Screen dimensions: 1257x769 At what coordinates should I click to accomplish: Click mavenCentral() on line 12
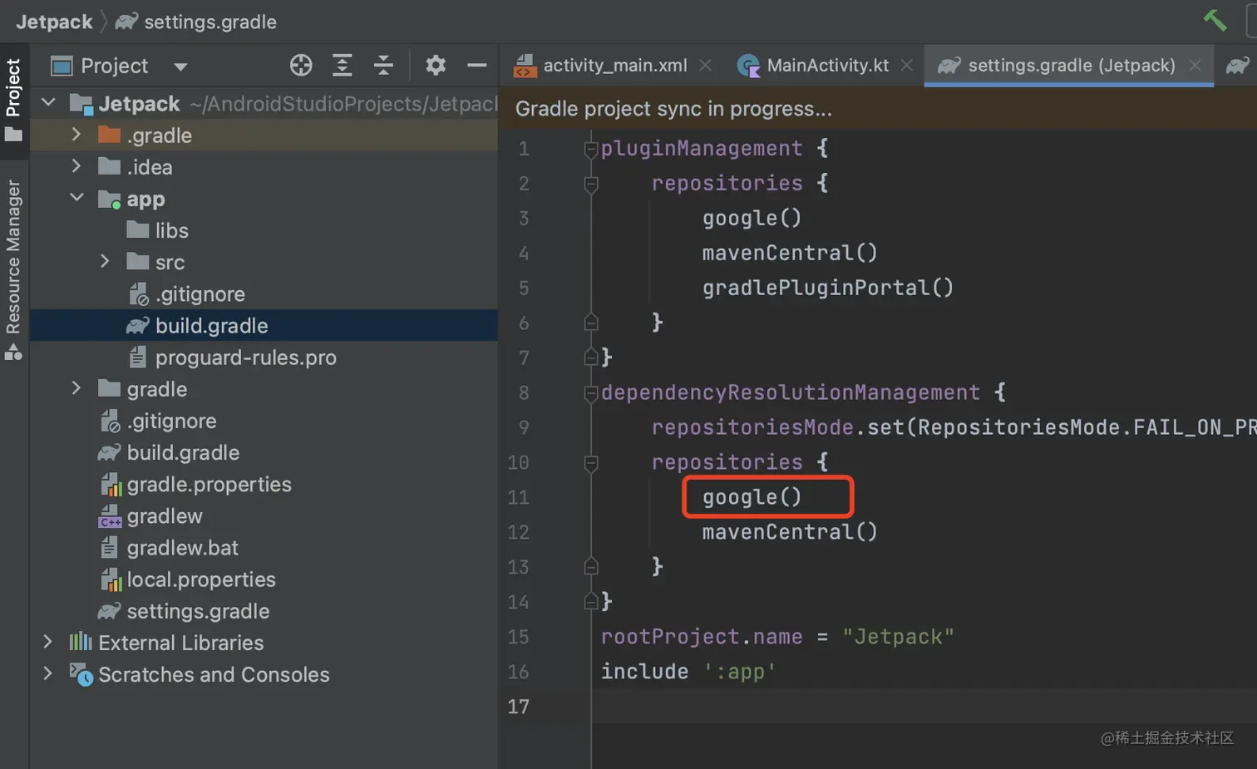coord(790,532)
